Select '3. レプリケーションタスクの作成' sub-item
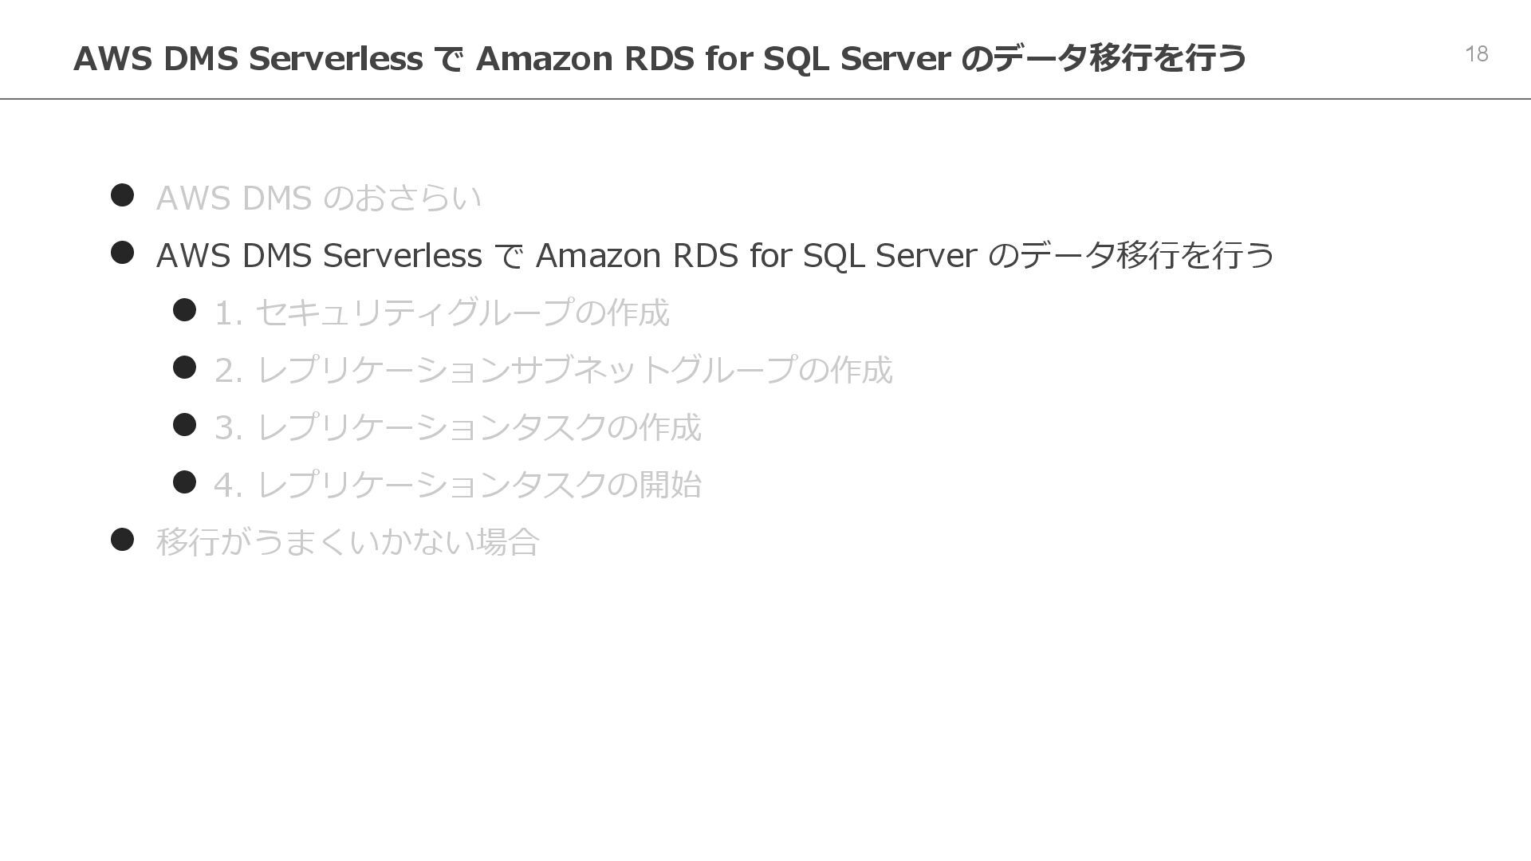This screenshot has height=861, width=1531. click(x=458, y=427)
